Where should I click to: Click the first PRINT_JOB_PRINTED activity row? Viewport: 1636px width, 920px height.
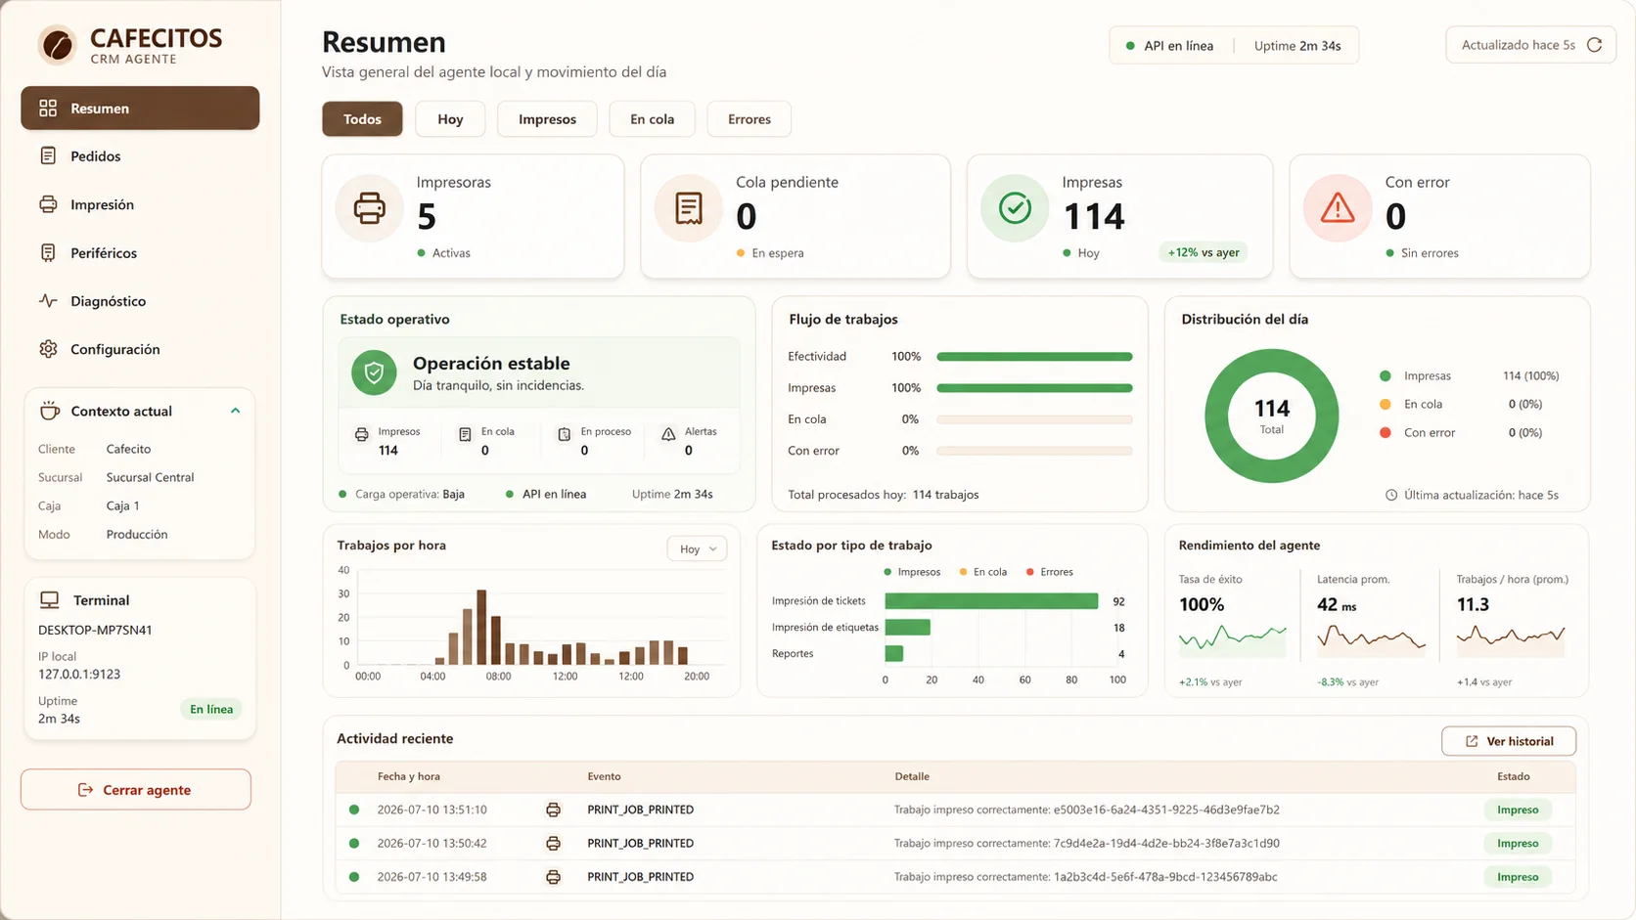[x=956, y=810]
